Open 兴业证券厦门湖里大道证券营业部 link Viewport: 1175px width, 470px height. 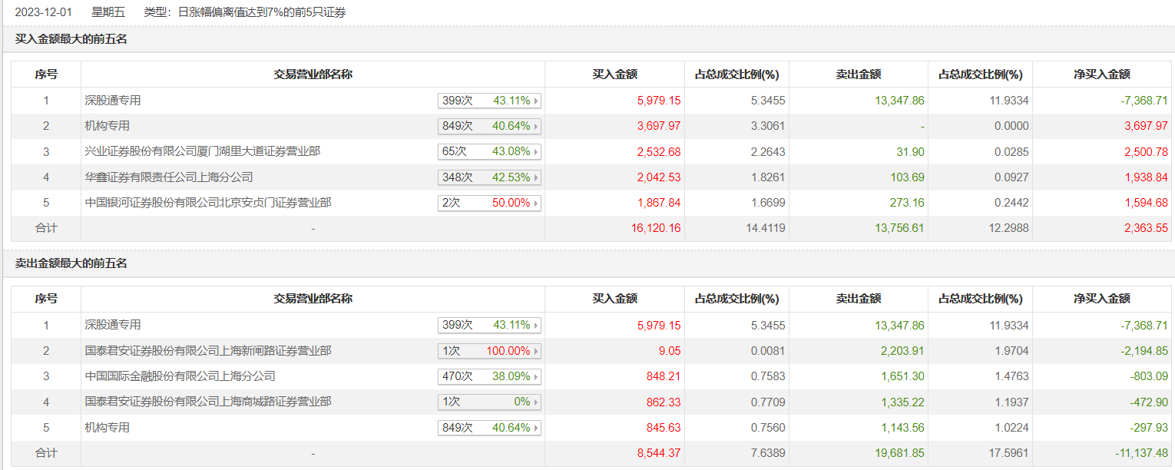pos(202,151)
